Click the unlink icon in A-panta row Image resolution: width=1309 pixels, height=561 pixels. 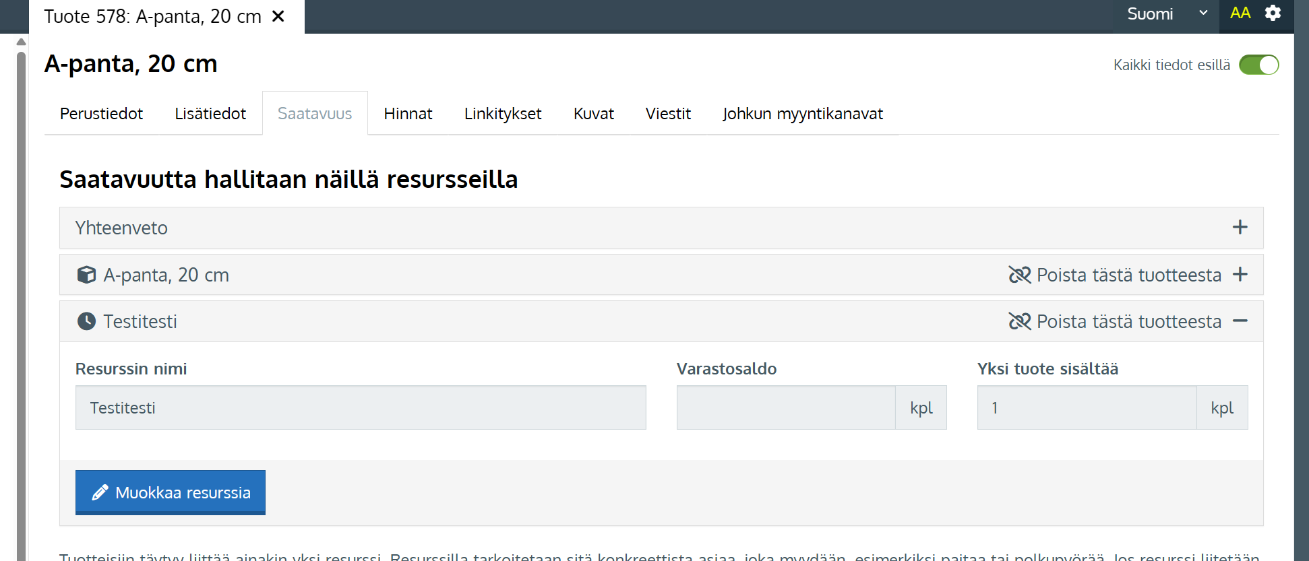1020,275
